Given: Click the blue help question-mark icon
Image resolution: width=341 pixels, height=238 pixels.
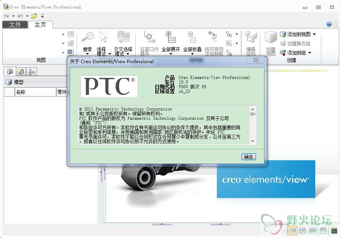Looking at the screenshot, I should 329,24.
